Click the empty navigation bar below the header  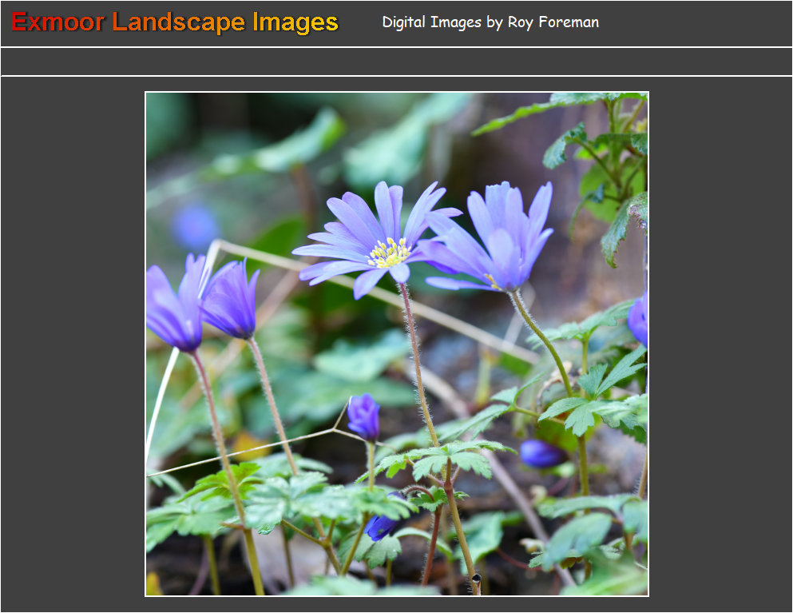396,62
